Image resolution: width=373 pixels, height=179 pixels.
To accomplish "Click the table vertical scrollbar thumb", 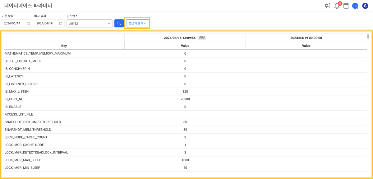I will click(368, 36).
